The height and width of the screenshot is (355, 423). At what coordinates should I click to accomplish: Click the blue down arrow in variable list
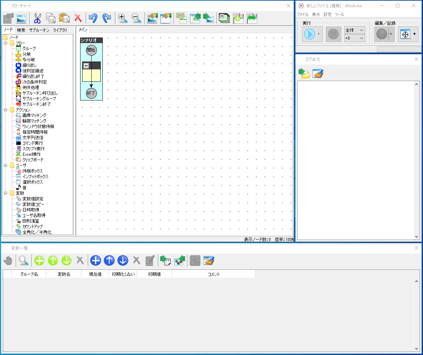pos(123,260)
